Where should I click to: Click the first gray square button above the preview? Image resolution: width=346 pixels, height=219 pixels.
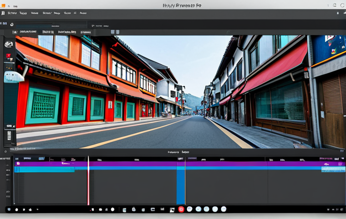tap(112, 32)
